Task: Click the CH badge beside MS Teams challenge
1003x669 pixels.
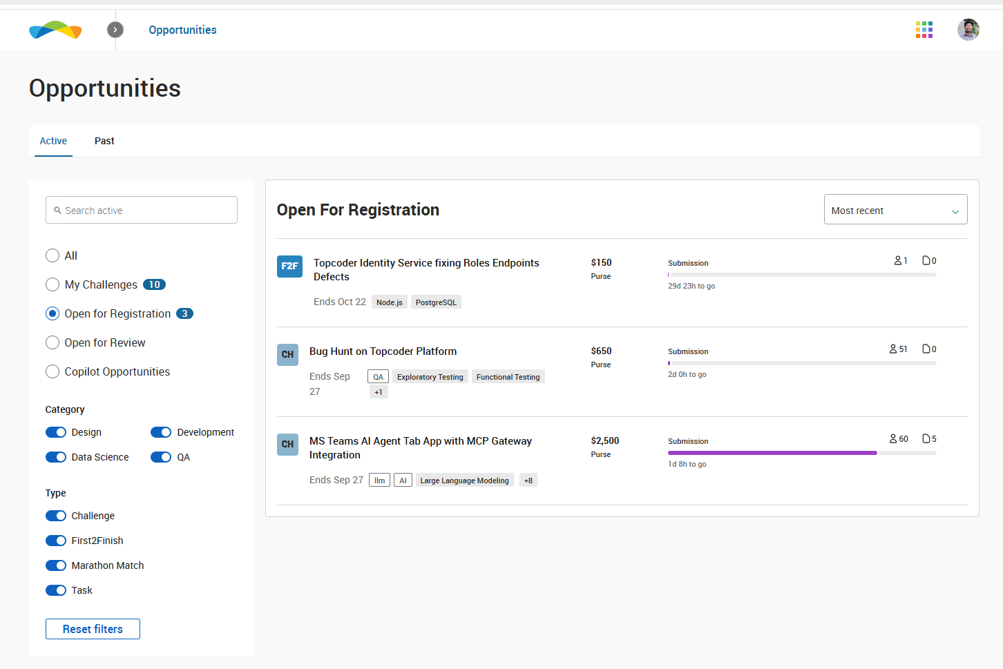Action: [287, 445]
